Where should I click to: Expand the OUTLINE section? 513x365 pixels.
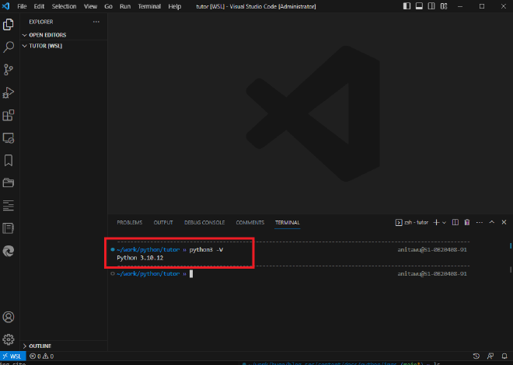[64, 346]
